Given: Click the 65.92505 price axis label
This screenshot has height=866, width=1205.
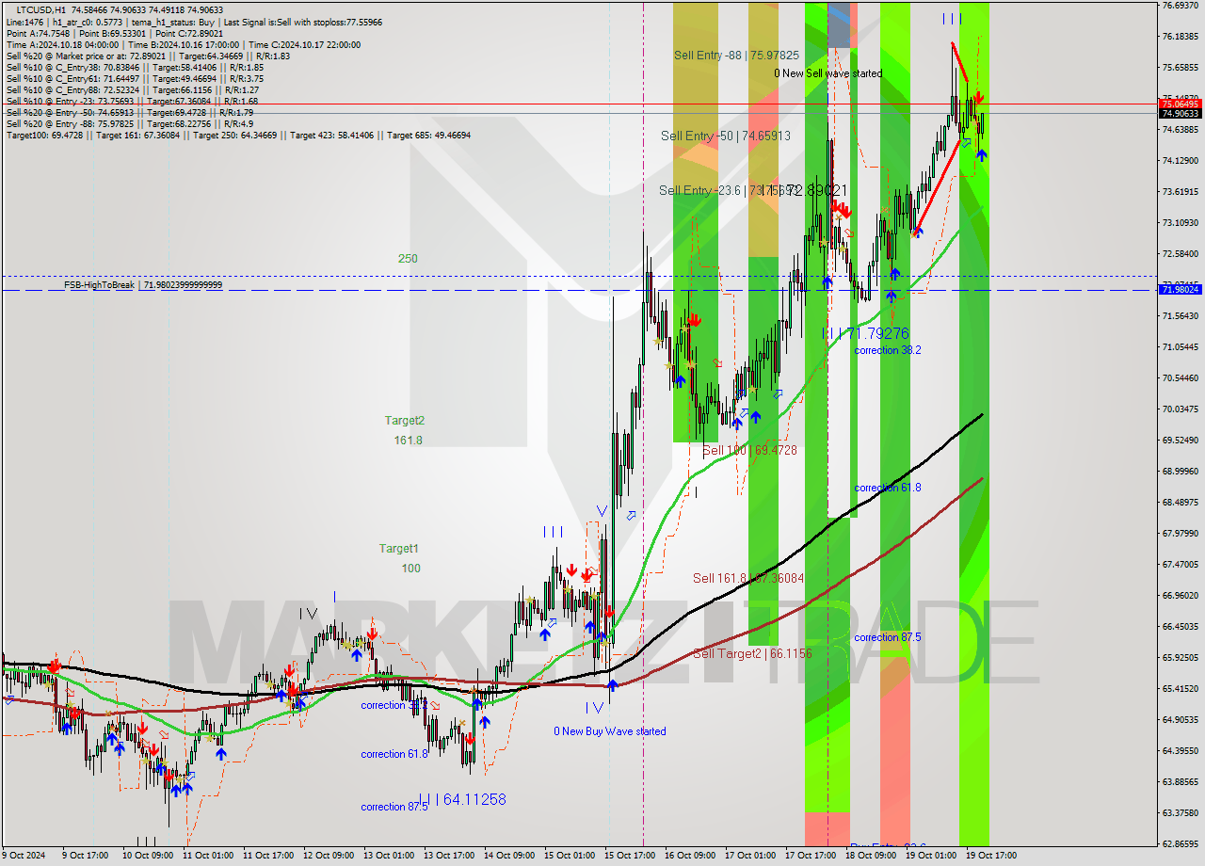Looking at the screenshot, I should tap(1181, 658).
